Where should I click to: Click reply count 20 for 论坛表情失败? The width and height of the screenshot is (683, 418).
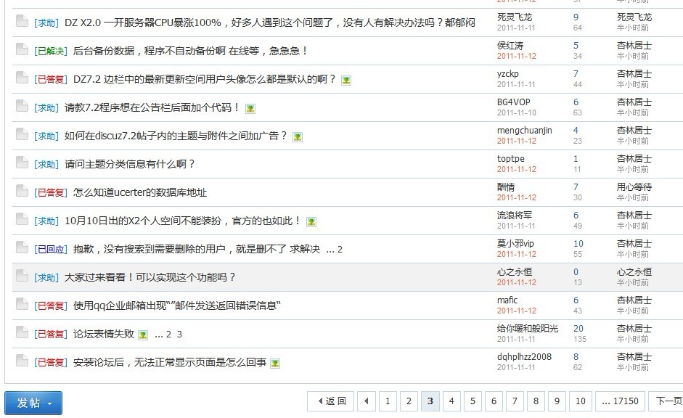(578, 328)
